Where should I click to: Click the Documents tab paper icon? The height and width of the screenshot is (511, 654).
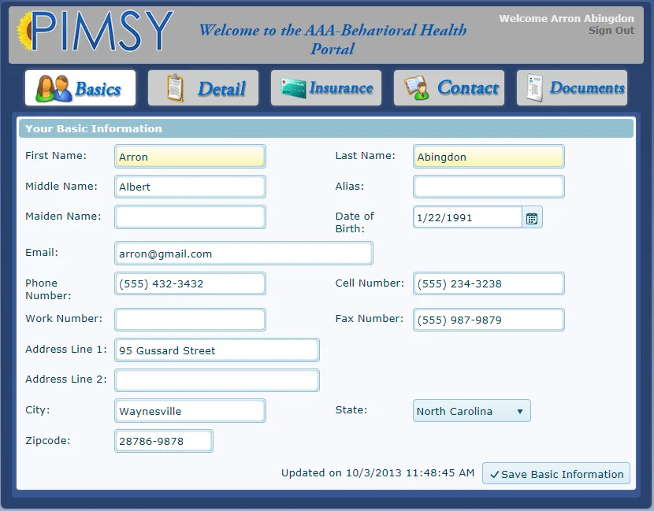tap(534, 87)
